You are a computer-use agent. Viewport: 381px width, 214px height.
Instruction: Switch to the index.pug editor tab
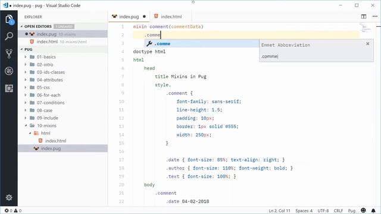click(129, 17)
